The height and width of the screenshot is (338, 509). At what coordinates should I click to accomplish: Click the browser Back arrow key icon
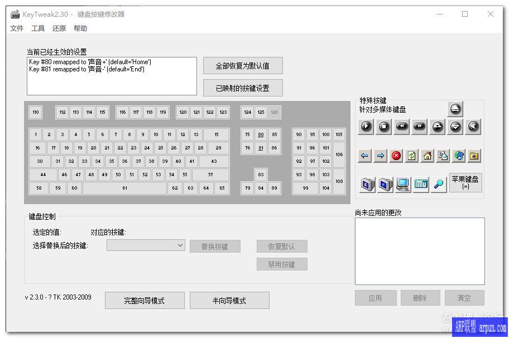(x=364, y=156)
